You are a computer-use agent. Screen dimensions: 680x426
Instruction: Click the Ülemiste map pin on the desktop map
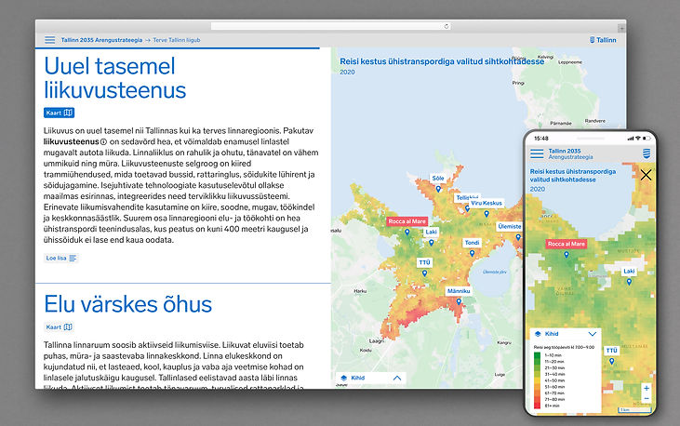518,237
